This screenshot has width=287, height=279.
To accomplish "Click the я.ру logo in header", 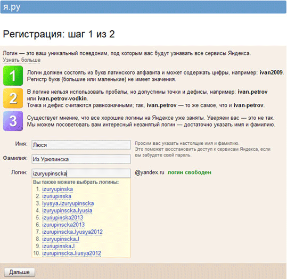I will click(x=12, y=7).
